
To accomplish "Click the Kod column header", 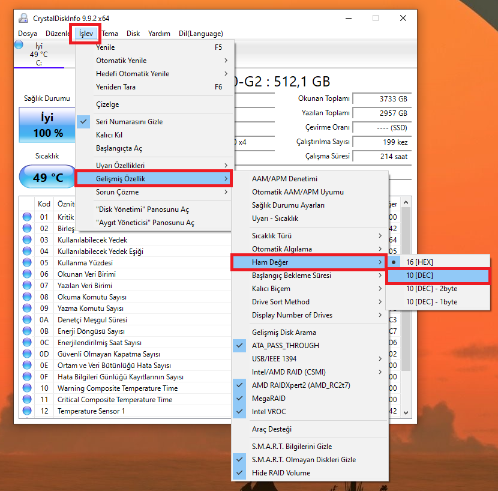I will [x=44, y=203].
